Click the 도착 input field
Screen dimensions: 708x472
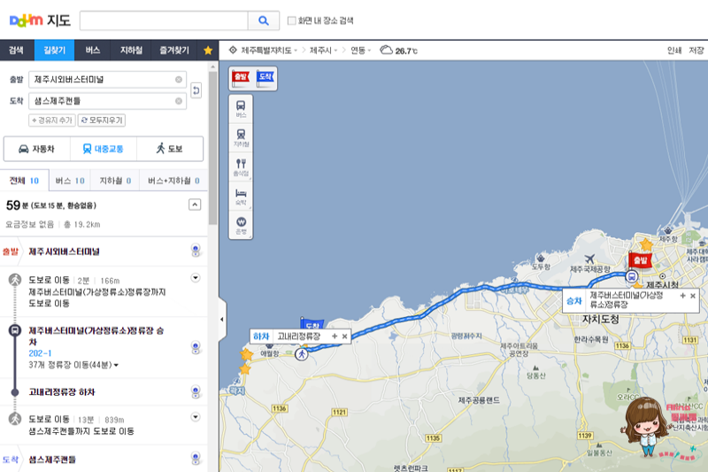(x=107, y=101)
